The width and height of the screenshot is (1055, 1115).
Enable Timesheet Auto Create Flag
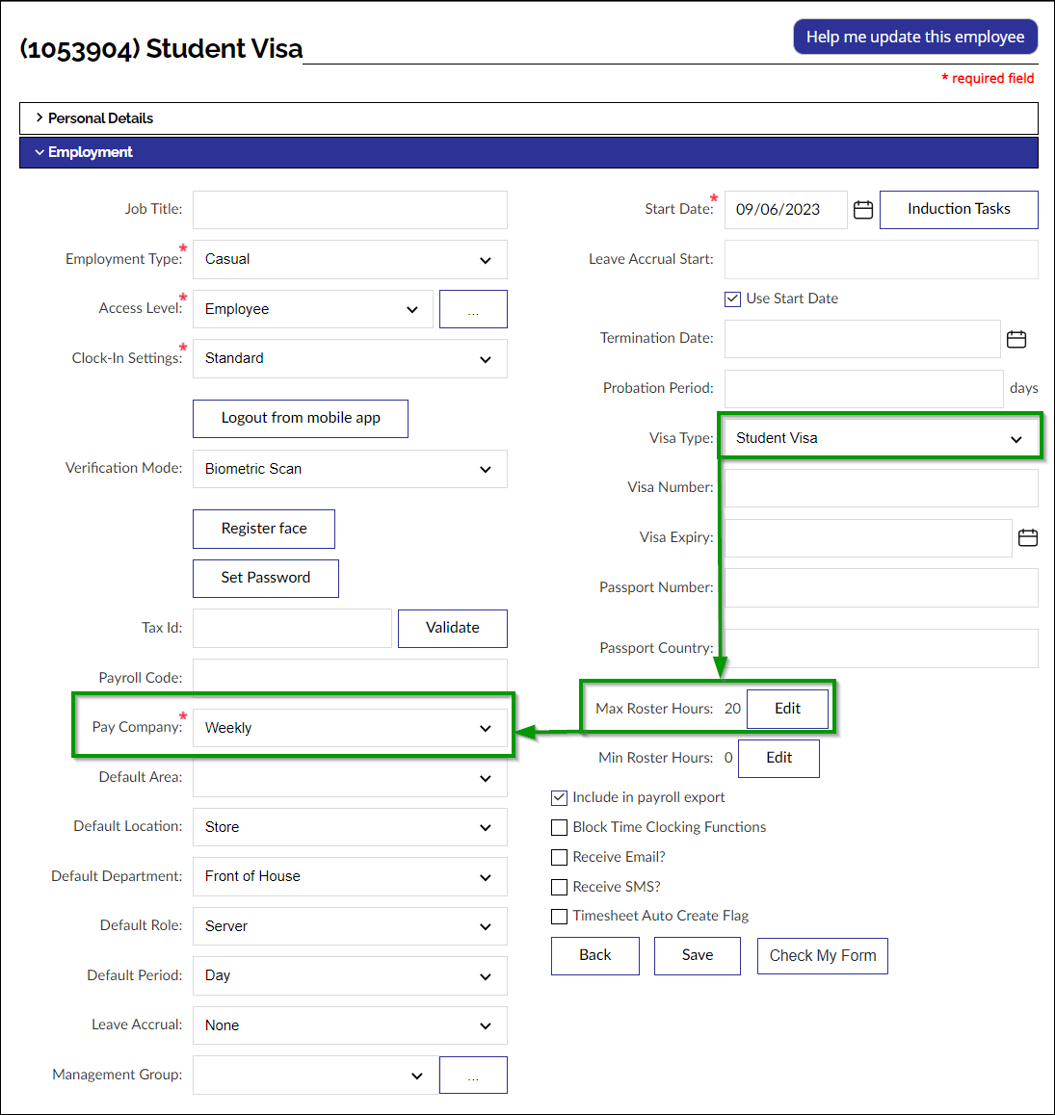(560, 917)
